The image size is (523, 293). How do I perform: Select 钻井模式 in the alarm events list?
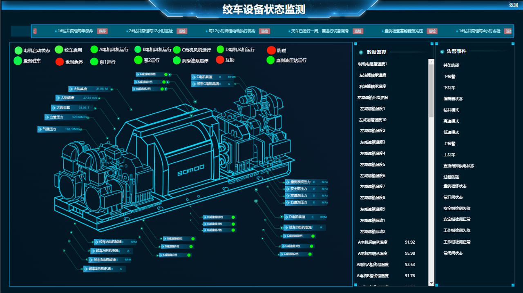pos(451,110)
